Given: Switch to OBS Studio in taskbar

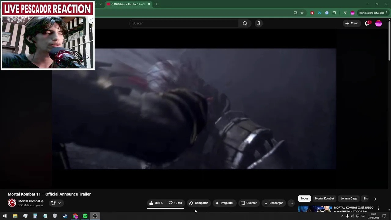Looking at the screenshot, I should pyautogui.click(x=95, y=216).
